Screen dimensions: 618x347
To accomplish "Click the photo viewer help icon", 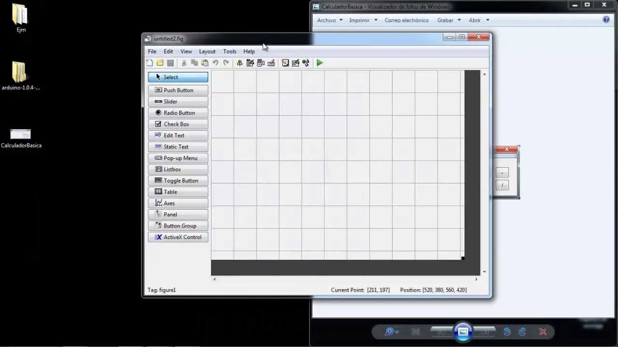I will pos(606,20).
